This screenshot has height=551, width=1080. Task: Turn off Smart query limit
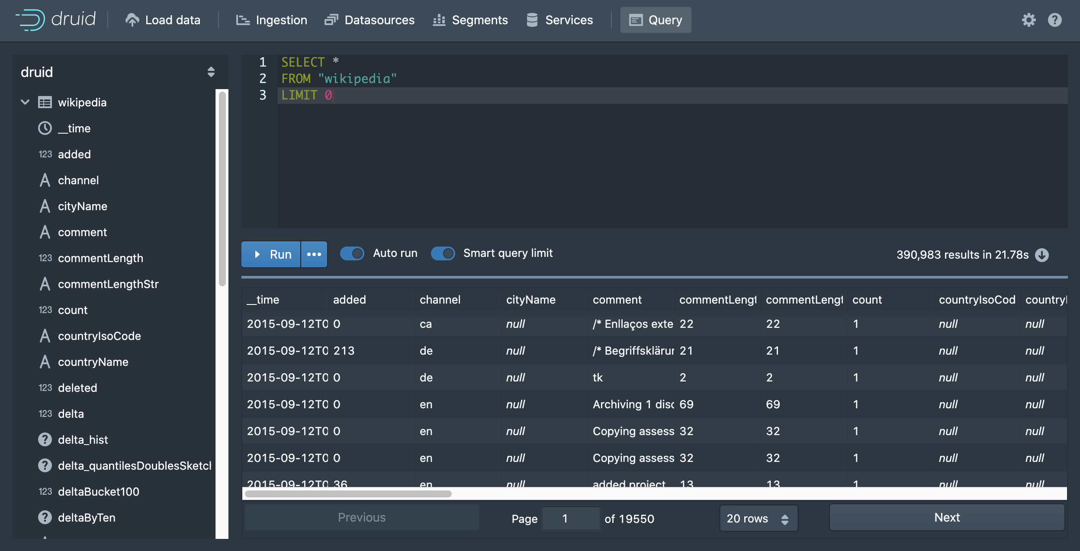443,253
